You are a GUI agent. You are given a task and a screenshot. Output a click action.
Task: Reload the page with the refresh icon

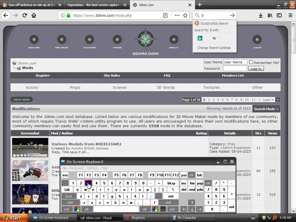click(25, 15)
